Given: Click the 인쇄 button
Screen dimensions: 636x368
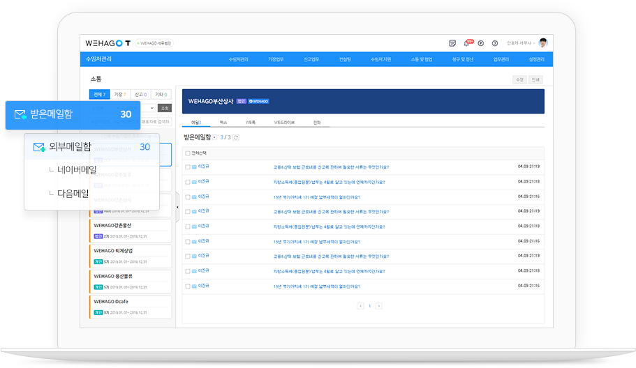Looking at the screenshot, I should click(x=535, y=79).
